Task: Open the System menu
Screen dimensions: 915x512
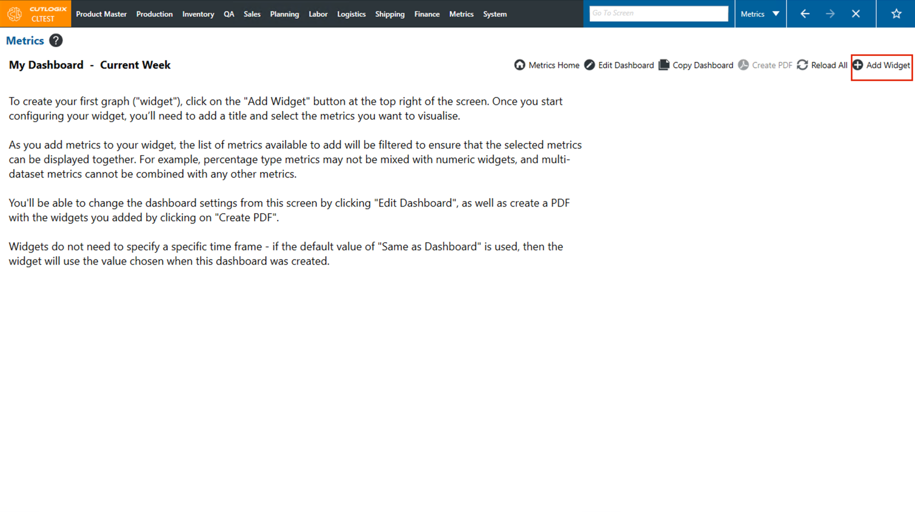Action: tap(495, 14)
